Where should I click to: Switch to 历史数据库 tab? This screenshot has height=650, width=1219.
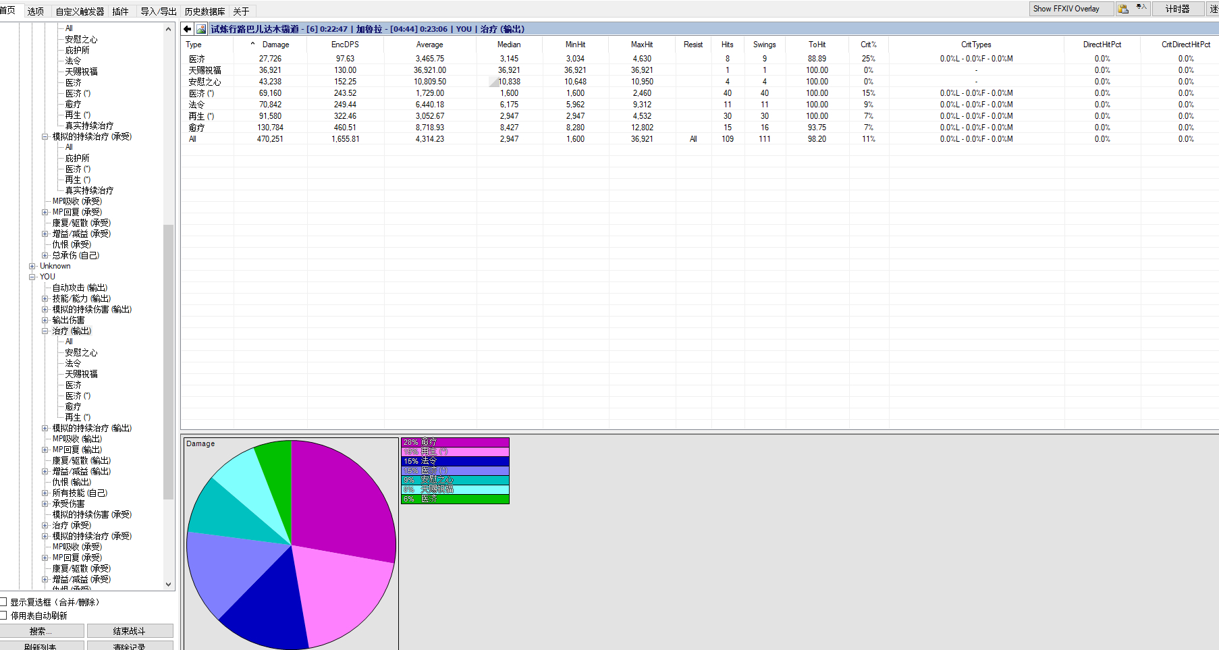[x=205, y=11]
